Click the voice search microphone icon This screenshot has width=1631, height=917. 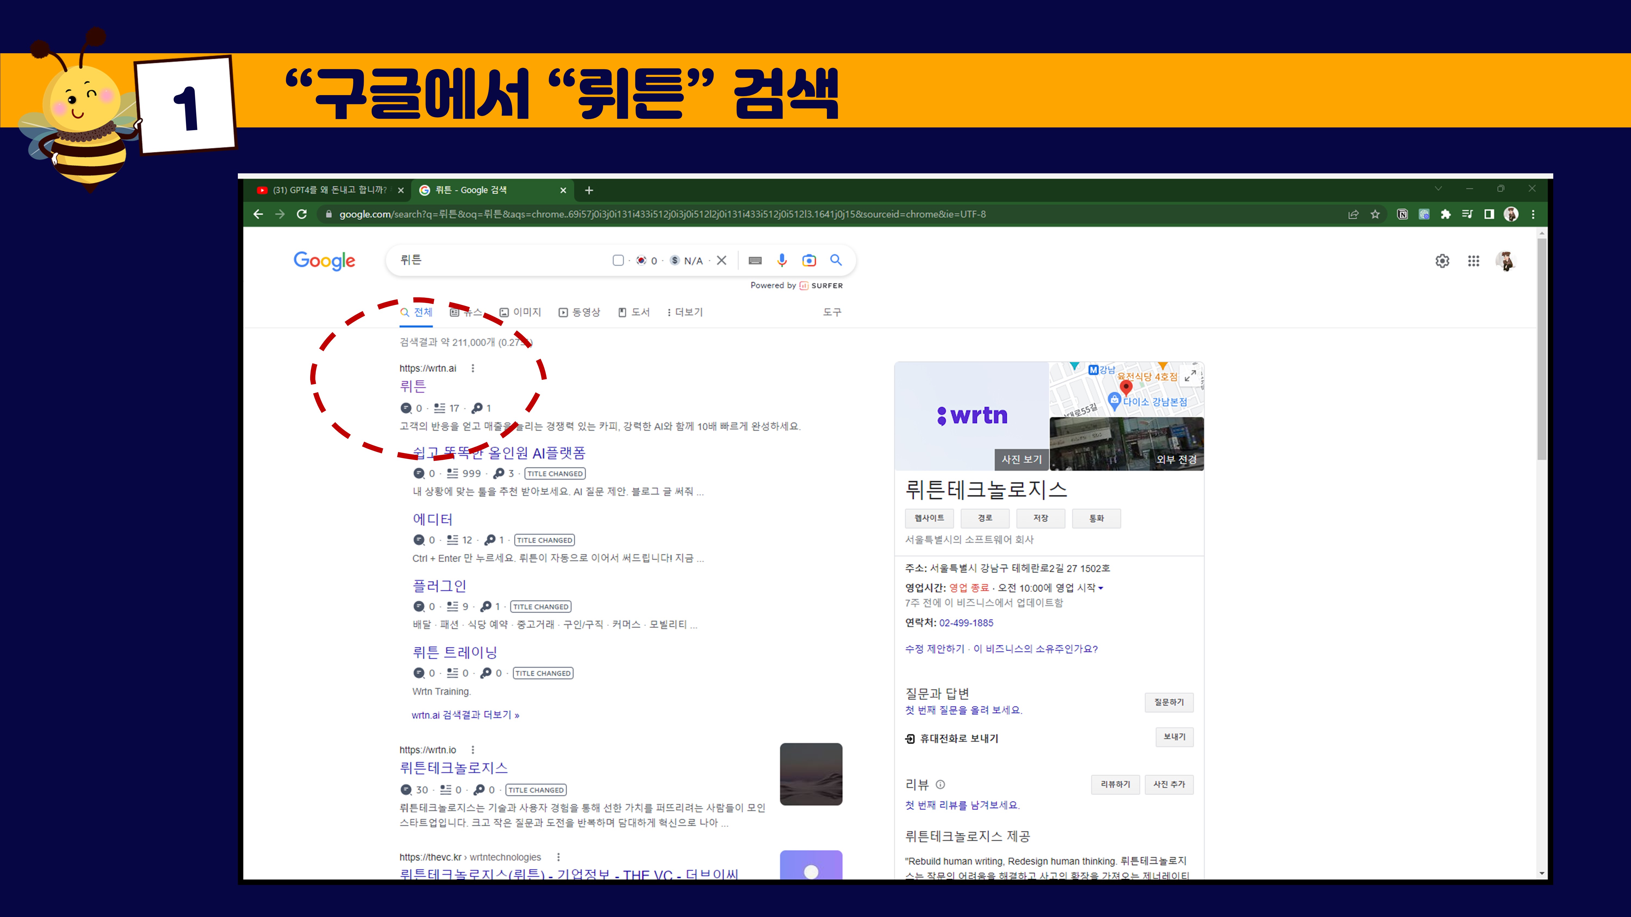782,260
